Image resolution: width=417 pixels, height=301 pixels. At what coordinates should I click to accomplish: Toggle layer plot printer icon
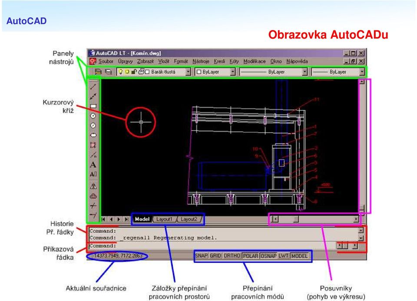coord(141,72)
